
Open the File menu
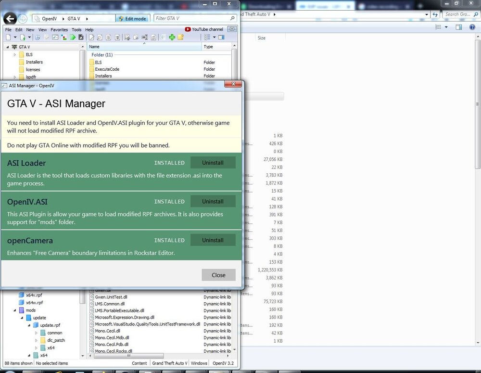pos(8,30)
